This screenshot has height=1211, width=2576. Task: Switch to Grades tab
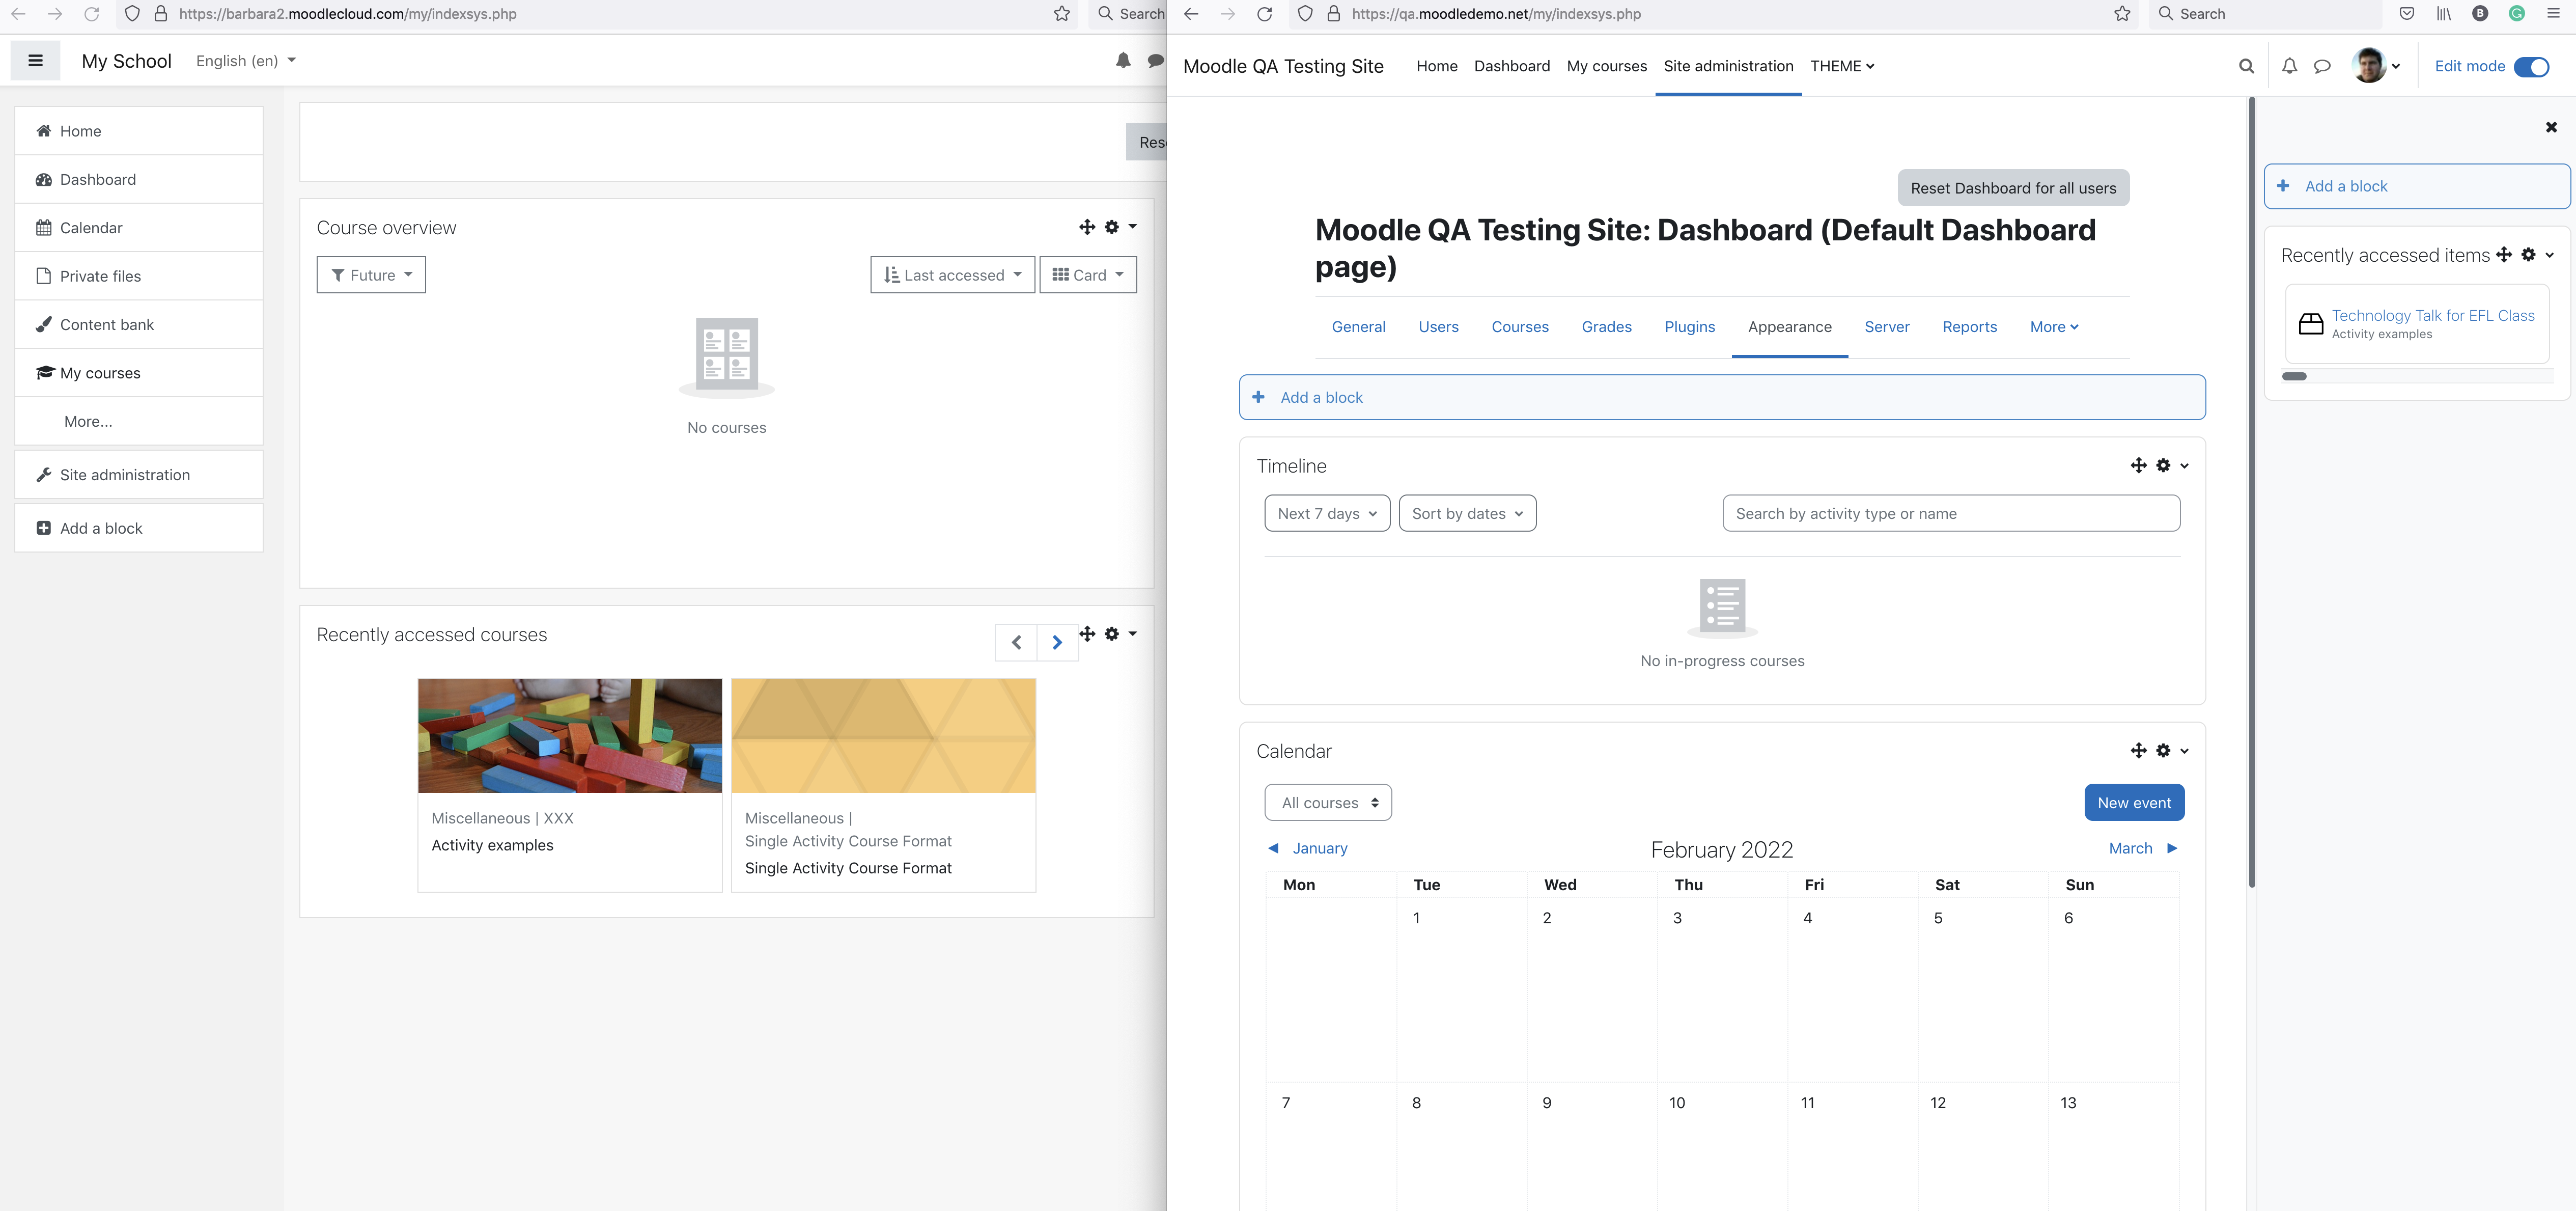pyautogui.click(x=1606, y=327)
